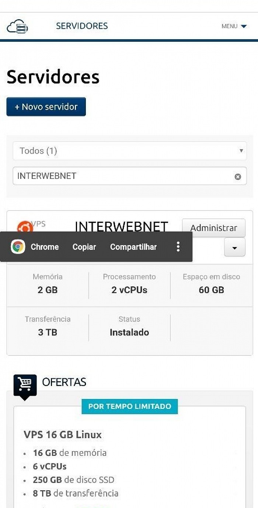This screenshot has width=258, height=508.
Task: Select Copiar in the selection toolbar
Action: click(x=84, y=247)
